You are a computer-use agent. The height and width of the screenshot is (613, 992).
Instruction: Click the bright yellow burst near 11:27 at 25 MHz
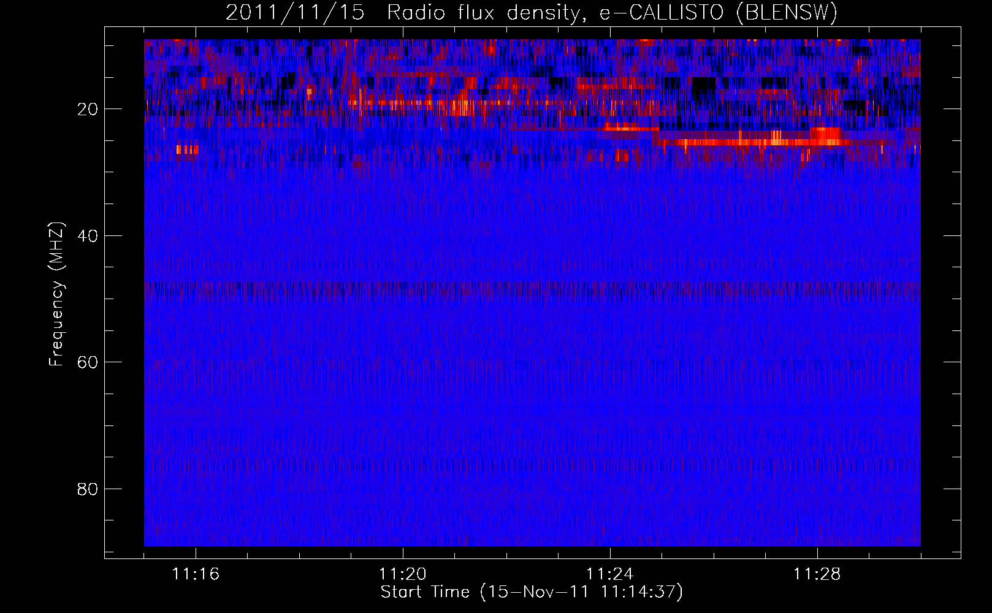(x=776, y=138)
